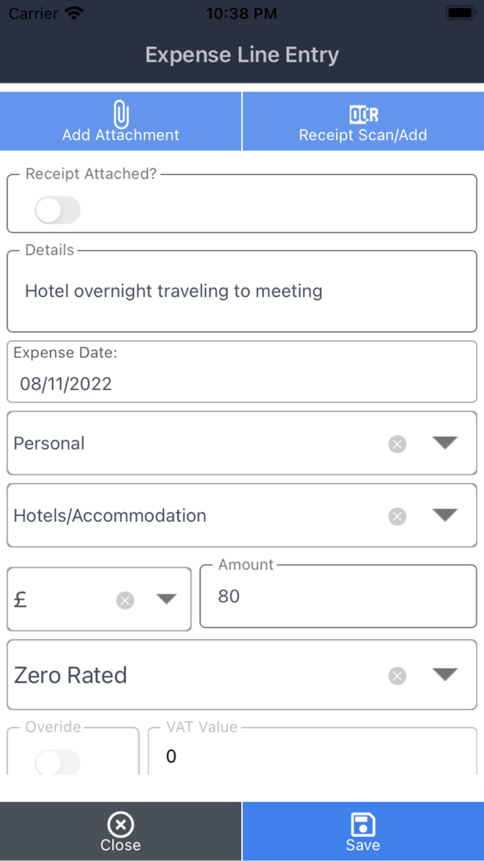484x861 pixels.
Task: Expand the Personal dropdown arrow
Action: coord(445,444)
